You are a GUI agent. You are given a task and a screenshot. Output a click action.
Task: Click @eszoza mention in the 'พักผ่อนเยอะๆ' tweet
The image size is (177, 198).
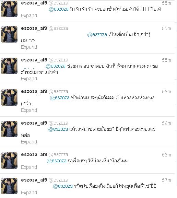click(60, 97)
